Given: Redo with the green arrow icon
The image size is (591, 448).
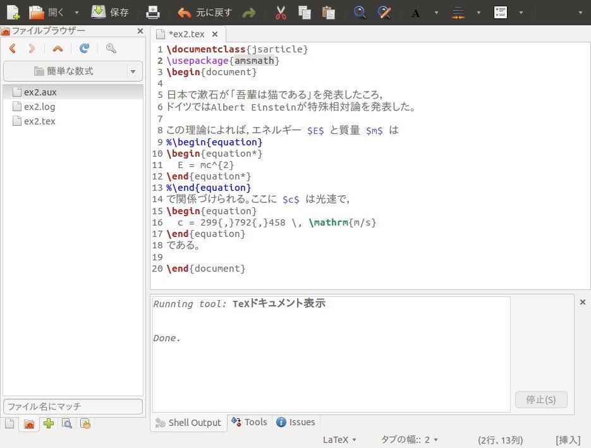Looking at the screenshot, I should 249,13.
